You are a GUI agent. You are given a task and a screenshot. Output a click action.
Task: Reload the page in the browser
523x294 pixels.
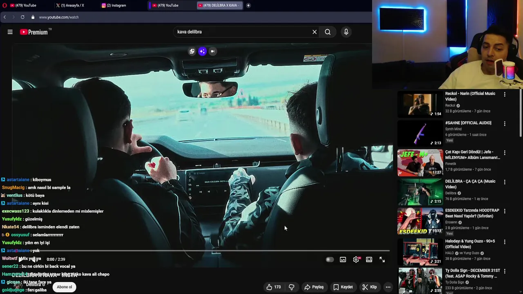(22, 17)
